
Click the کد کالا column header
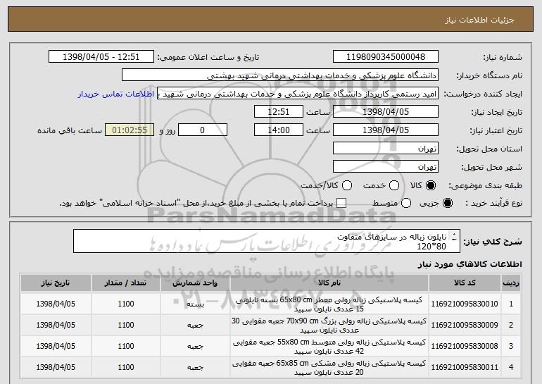point(465,283)
